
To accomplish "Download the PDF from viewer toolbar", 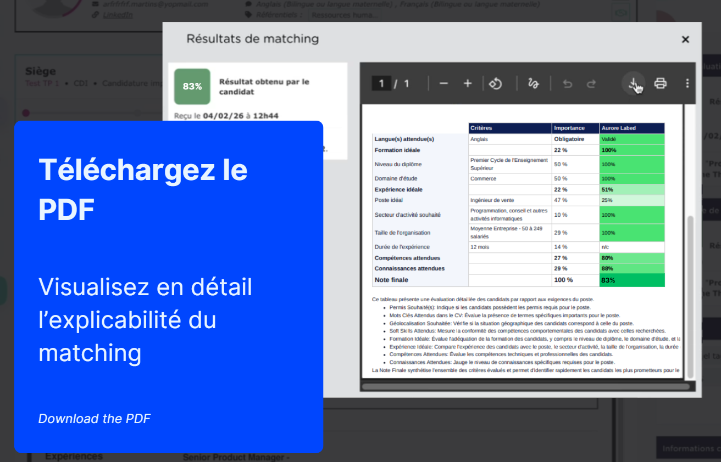I will [x=634, y=83].
